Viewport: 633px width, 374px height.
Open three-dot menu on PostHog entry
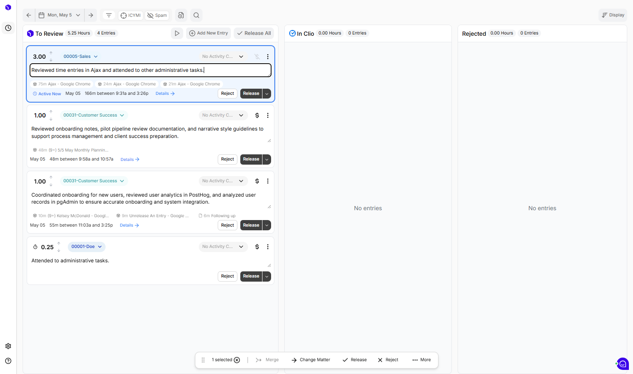pos(268,181)
